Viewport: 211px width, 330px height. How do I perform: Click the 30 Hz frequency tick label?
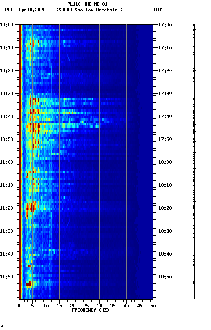pyautogui.click(x=99, y=306)
